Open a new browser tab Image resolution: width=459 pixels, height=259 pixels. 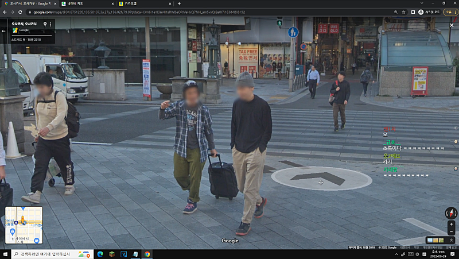tap(179, 4)
